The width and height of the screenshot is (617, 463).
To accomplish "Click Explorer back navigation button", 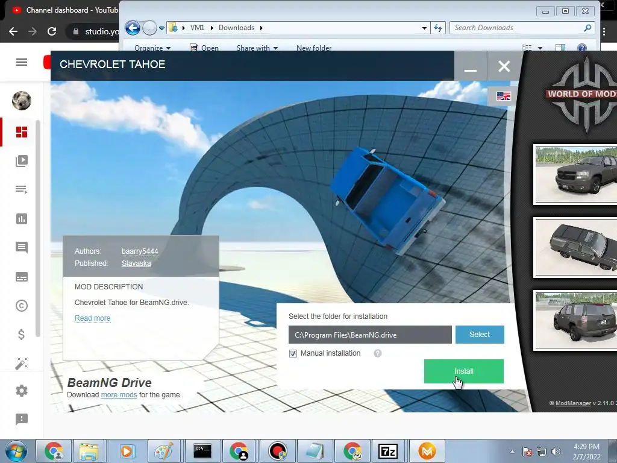I will (133, 28).
